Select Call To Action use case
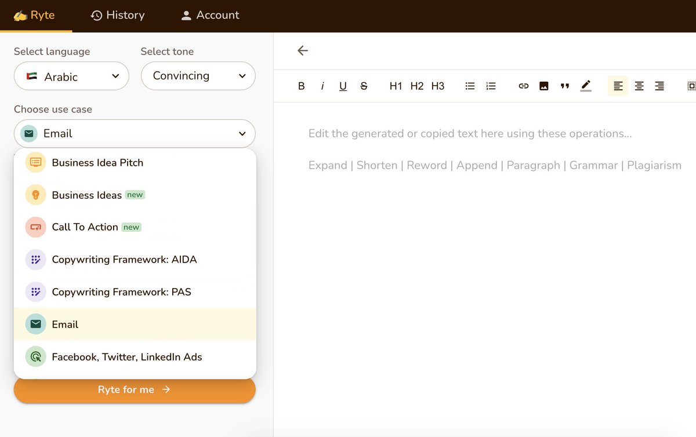This screenshot has height=437, width=696. pyautogui.click(x=135, y=227)
